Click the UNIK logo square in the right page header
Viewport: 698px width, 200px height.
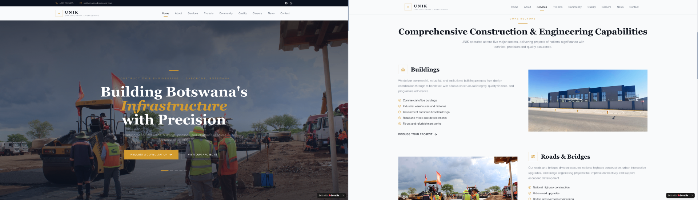[x=408, y=7]
